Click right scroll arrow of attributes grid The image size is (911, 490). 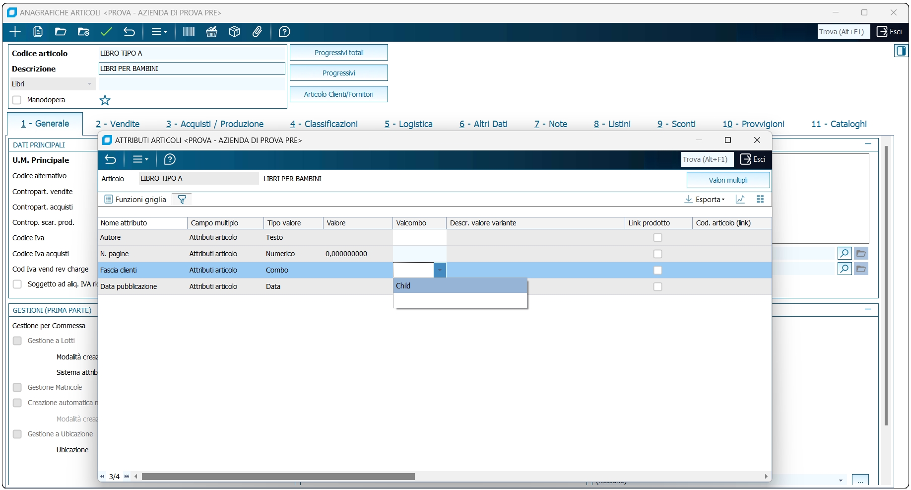tap(767, 477)
